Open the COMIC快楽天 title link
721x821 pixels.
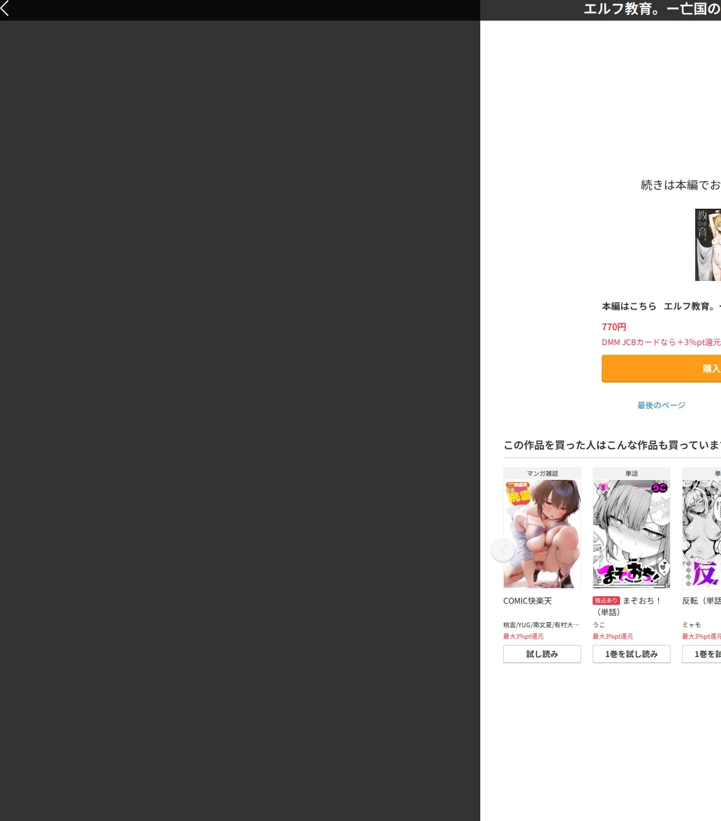[527, 601]
